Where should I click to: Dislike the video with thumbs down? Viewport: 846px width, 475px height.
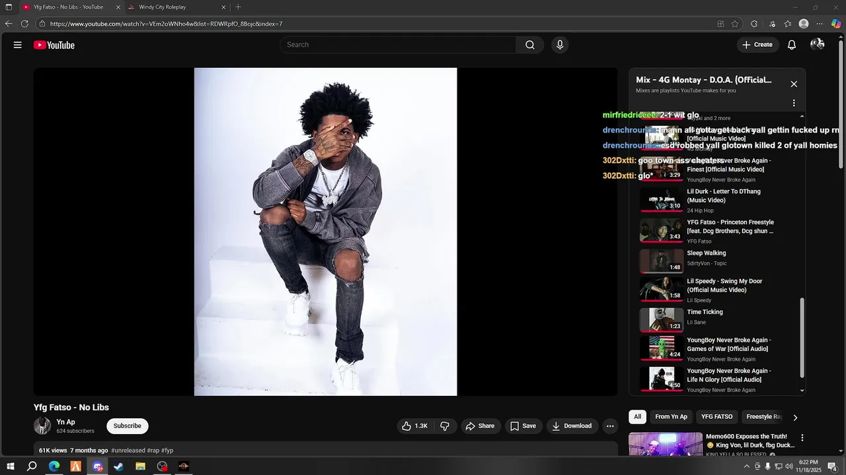[x=445, y=426]
